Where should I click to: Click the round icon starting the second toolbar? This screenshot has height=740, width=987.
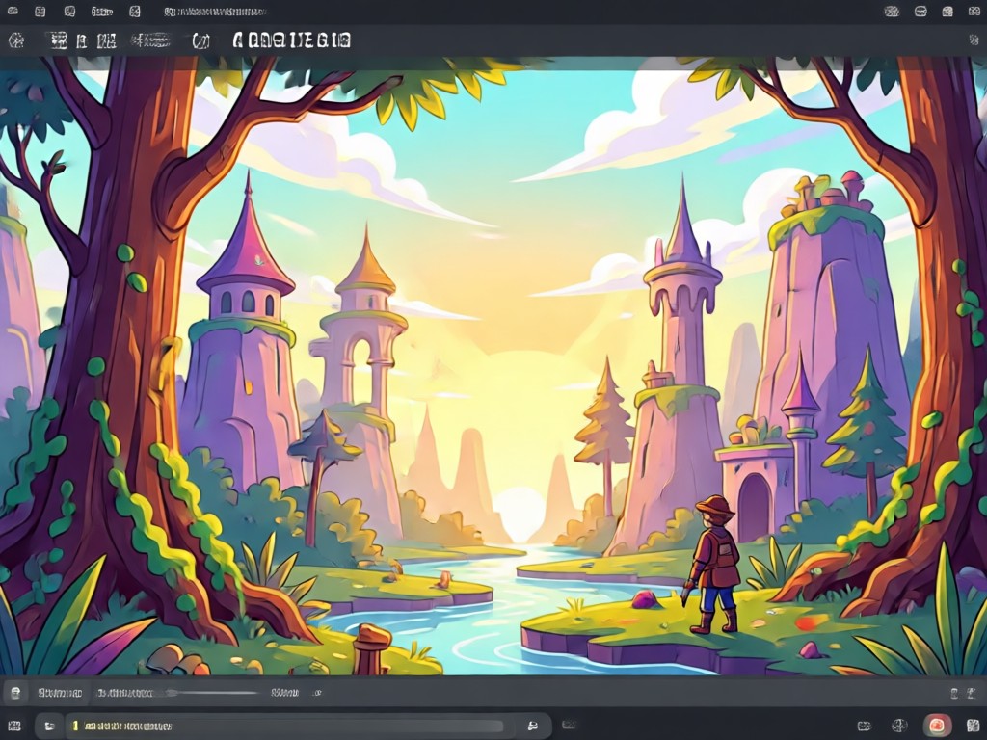16,40
